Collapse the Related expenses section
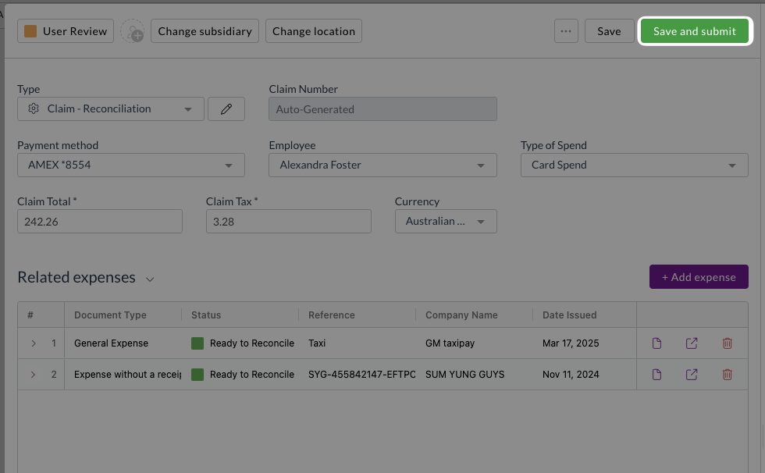 [x=150, y=279]
